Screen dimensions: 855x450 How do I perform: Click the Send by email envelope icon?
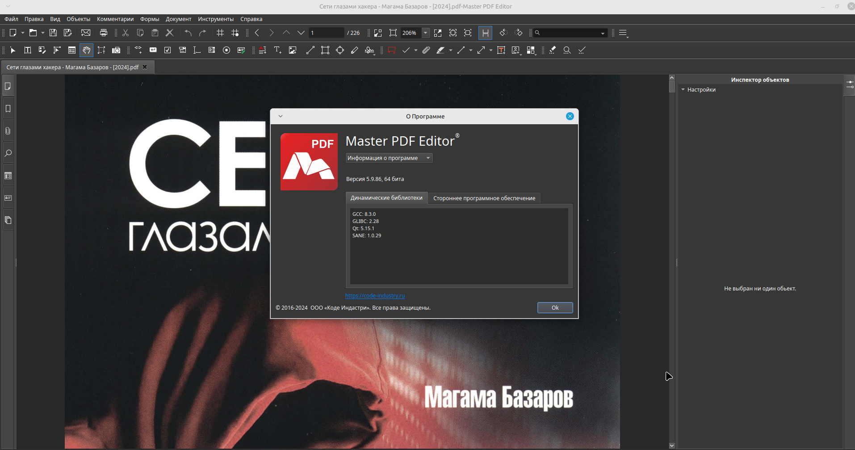tap(86, 33)
